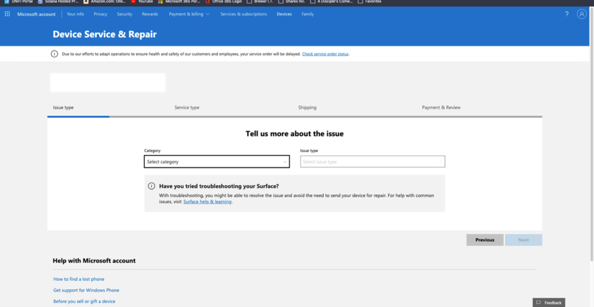This screenshot has height=307, width=594.
Task: Open the Select category dropdown
Action: [217, 162]
